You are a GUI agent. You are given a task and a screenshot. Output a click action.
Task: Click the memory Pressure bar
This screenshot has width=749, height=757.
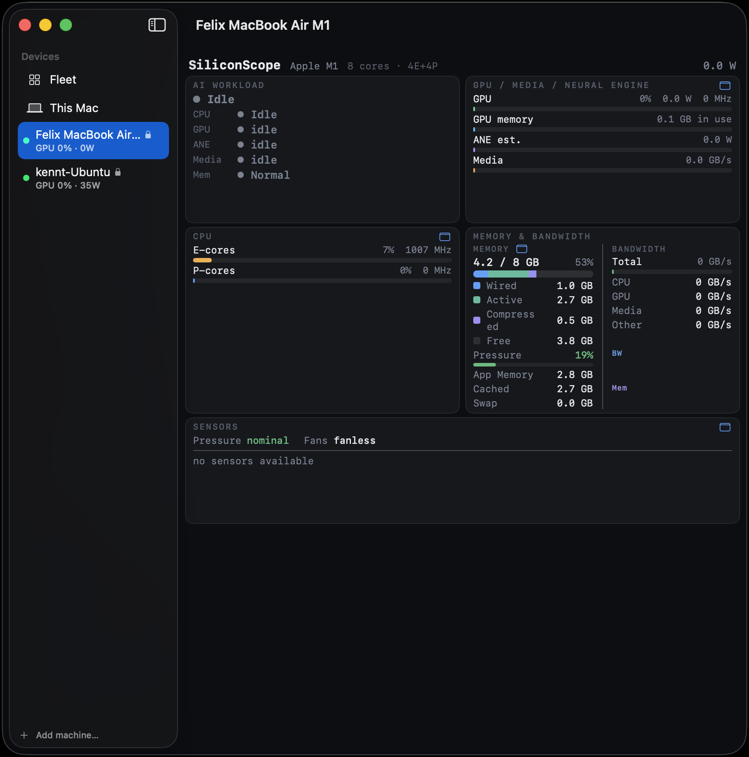[x=533, y=365]
